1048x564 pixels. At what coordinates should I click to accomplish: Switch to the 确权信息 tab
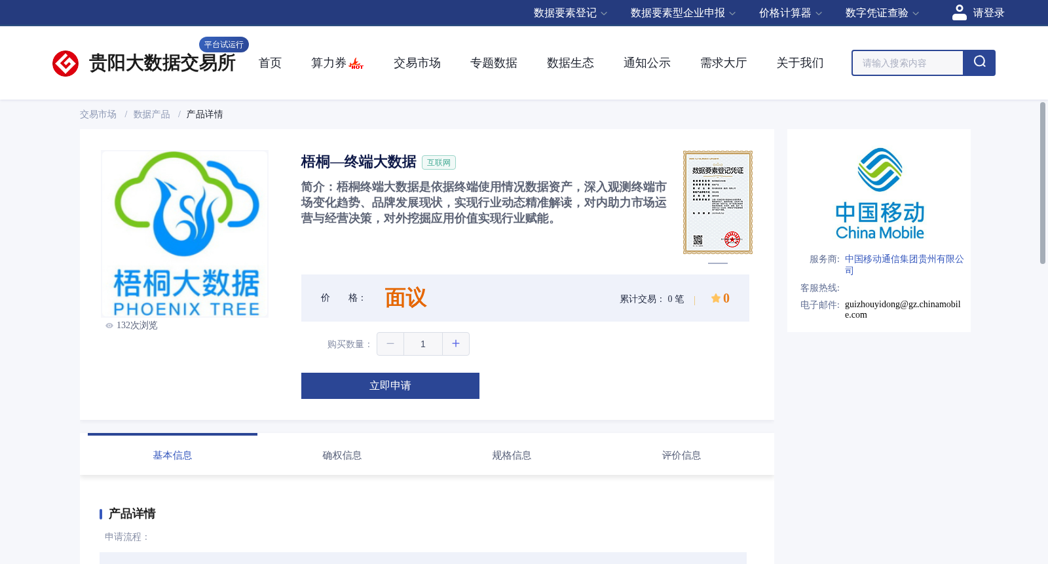342,455
